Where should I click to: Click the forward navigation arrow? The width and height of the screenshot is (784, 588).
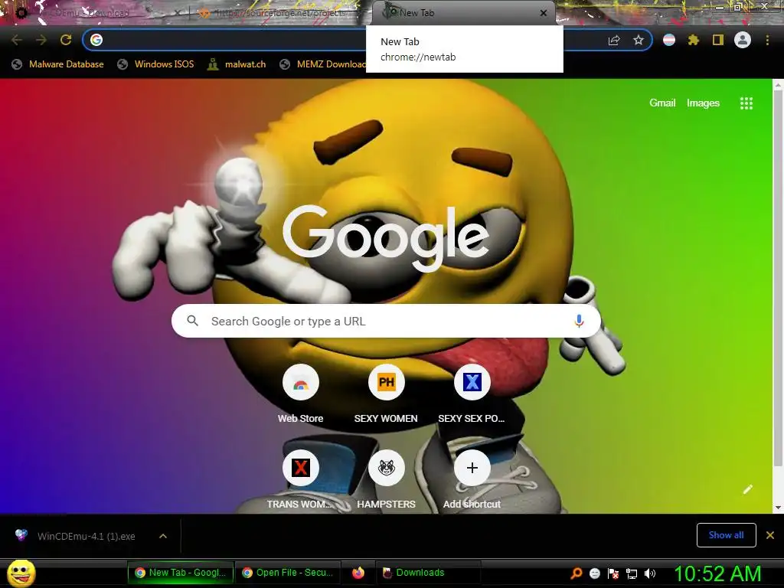click(x=41, y=40)
